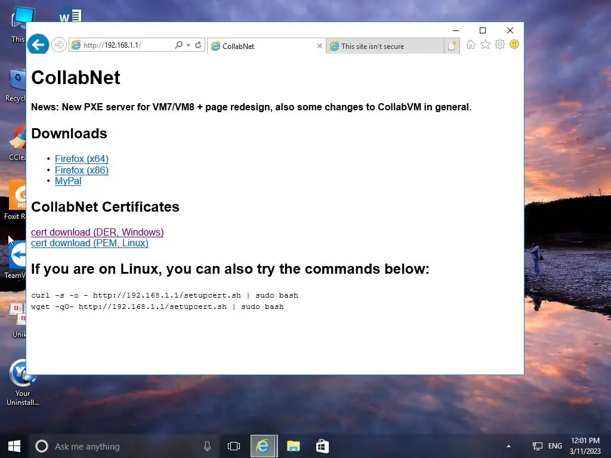Open File Explorer from taskbar
The height and width of the screenshot is (458, 611).
tap(293, 446)
